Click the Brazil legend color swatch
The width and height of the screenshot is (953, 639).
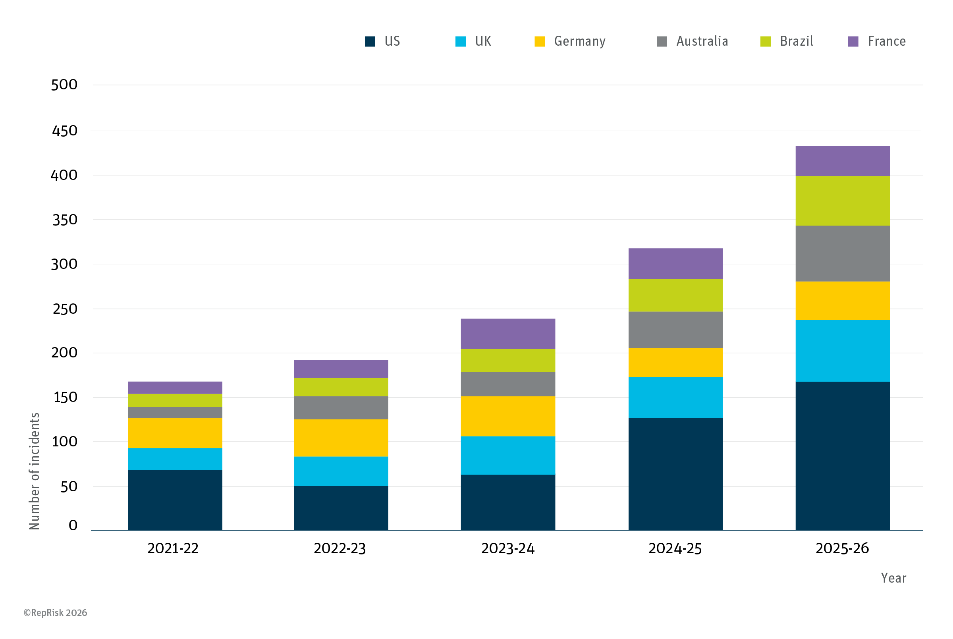click(766, 42)
